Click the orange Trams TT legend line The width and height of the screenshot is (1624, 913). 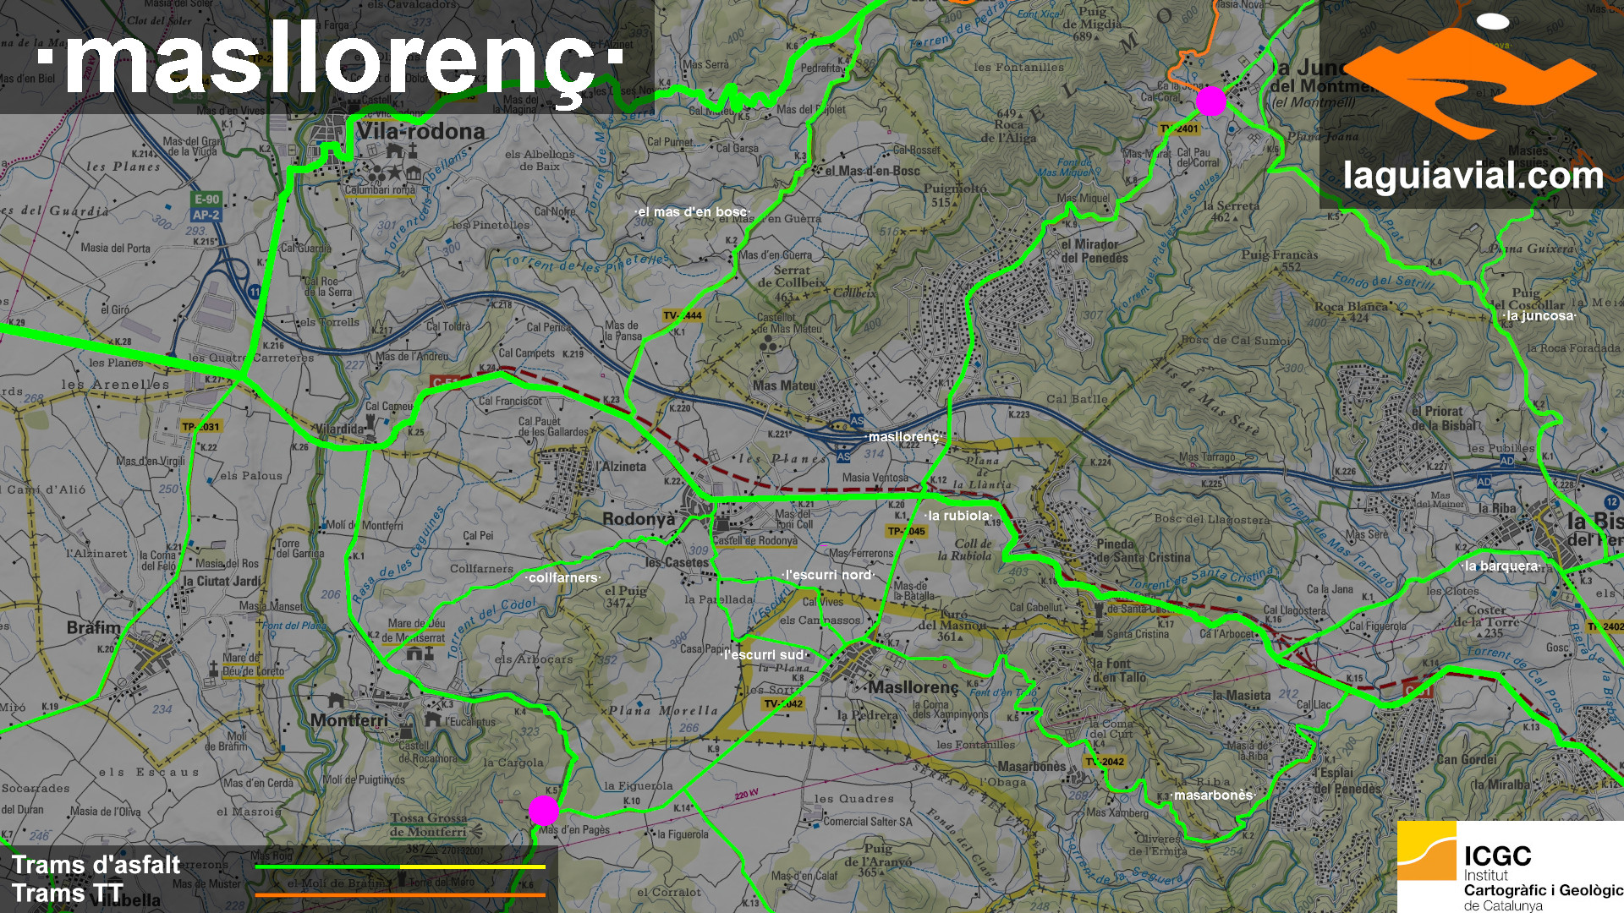tap(400, 894)
